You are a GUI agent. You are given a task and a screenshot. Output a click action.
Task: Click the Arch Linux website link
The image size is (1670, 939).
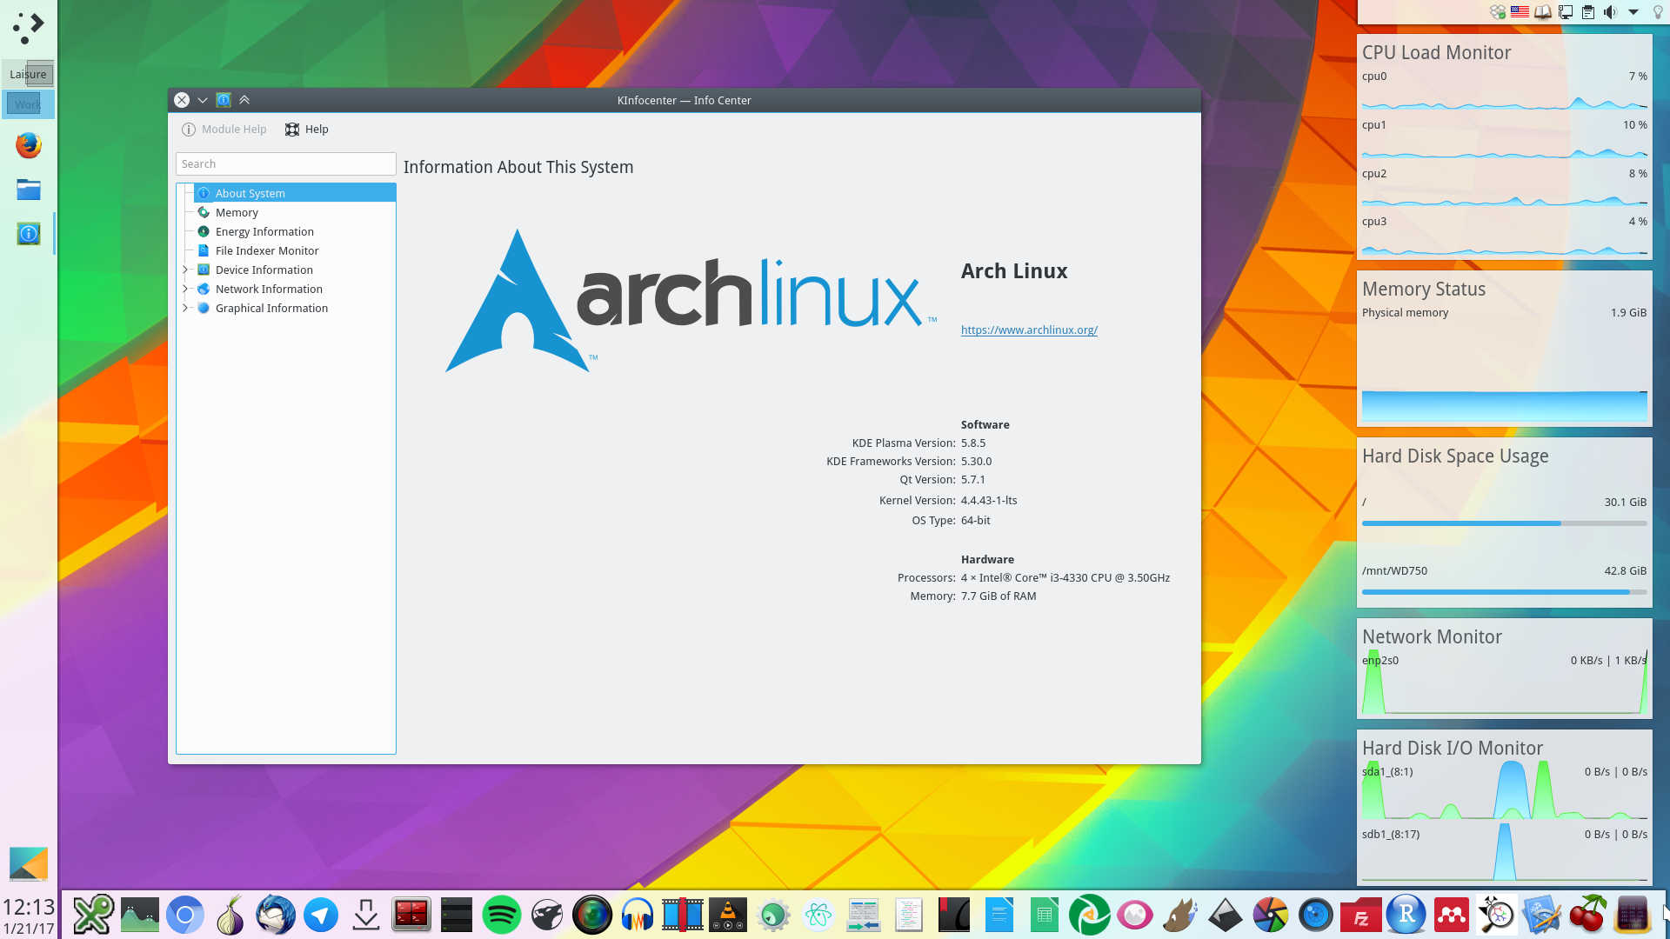(1028, 329)
